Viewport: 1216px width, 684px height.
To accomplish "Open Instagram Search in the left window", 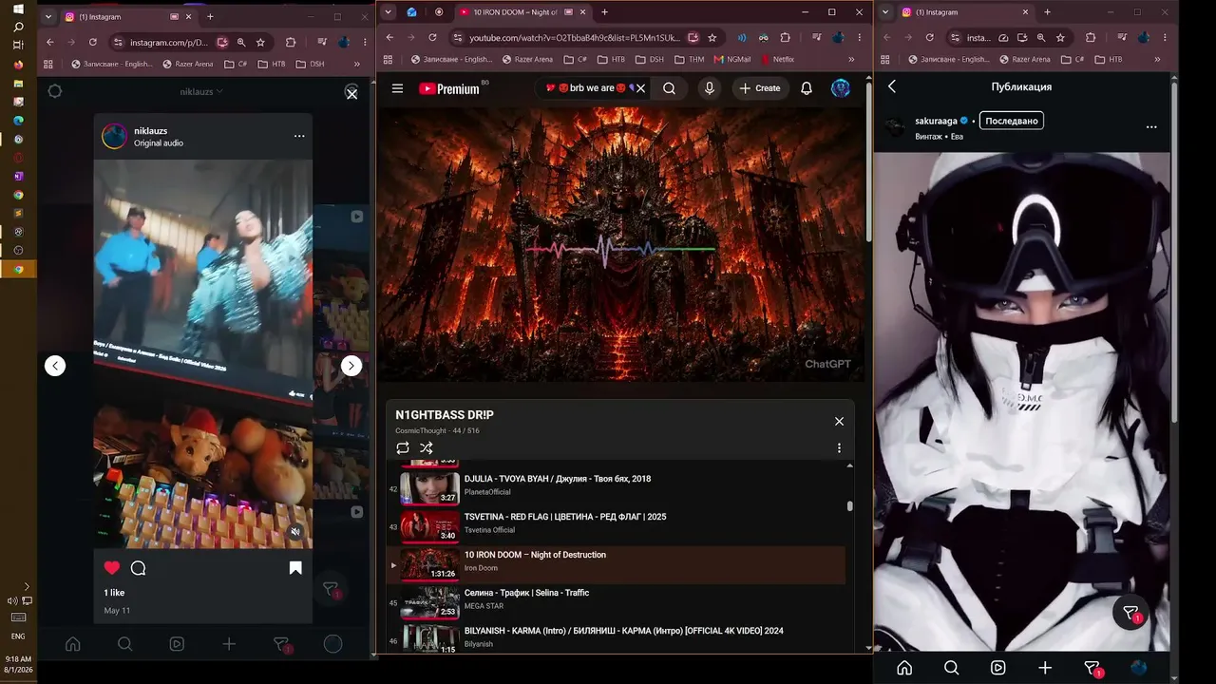I will tap(124, 644).
